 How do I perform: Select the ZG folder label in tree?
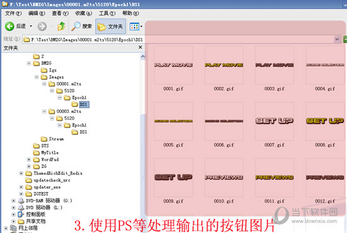(x=44, y=166)
